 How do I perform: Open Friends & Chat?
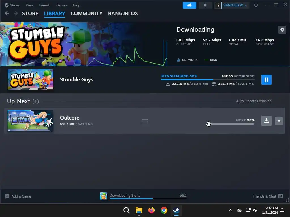(x=268, y=196)
